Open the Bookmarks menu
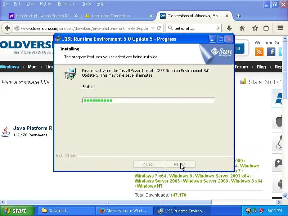 67,4
